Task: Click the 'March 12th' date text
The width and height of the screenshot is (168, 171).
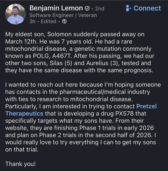Action: (x=21, y=41)
